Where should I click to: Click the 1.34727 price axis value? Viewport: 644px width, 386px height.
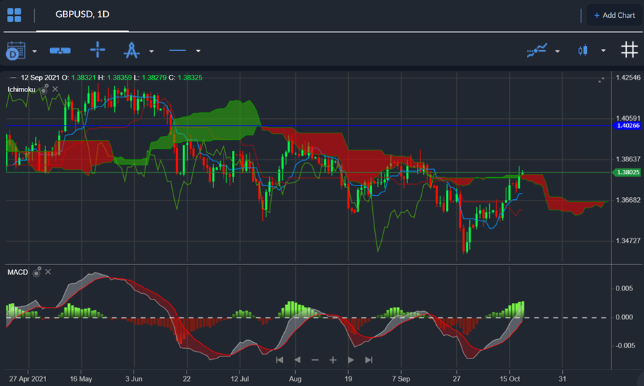(628, 241)
